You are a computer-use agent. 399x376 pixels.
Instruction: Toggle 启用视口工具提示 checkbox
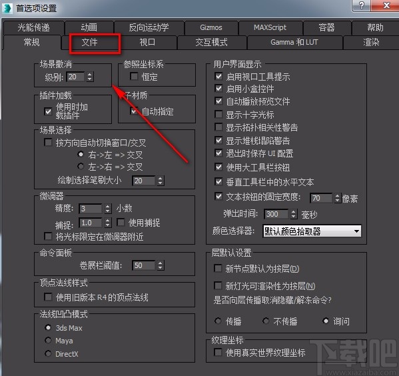[x=218, y=76]
